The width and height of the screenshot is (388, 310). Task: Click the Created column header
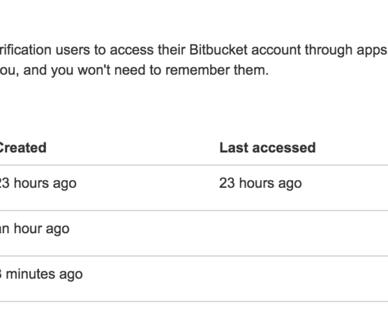[x=23, y=147]
